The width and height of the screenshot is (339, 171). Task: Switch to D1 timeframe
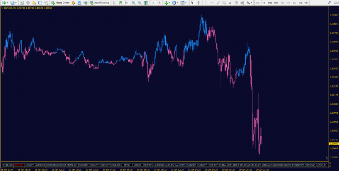click(294, 3)
